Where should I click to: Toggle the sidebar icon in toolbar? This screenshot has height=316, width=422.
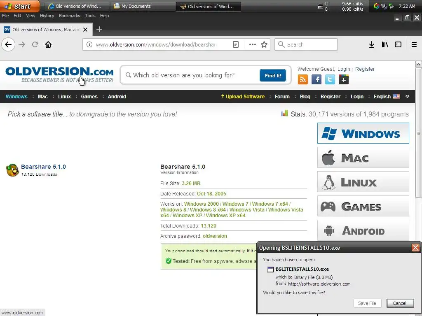[x=398, y=44]
